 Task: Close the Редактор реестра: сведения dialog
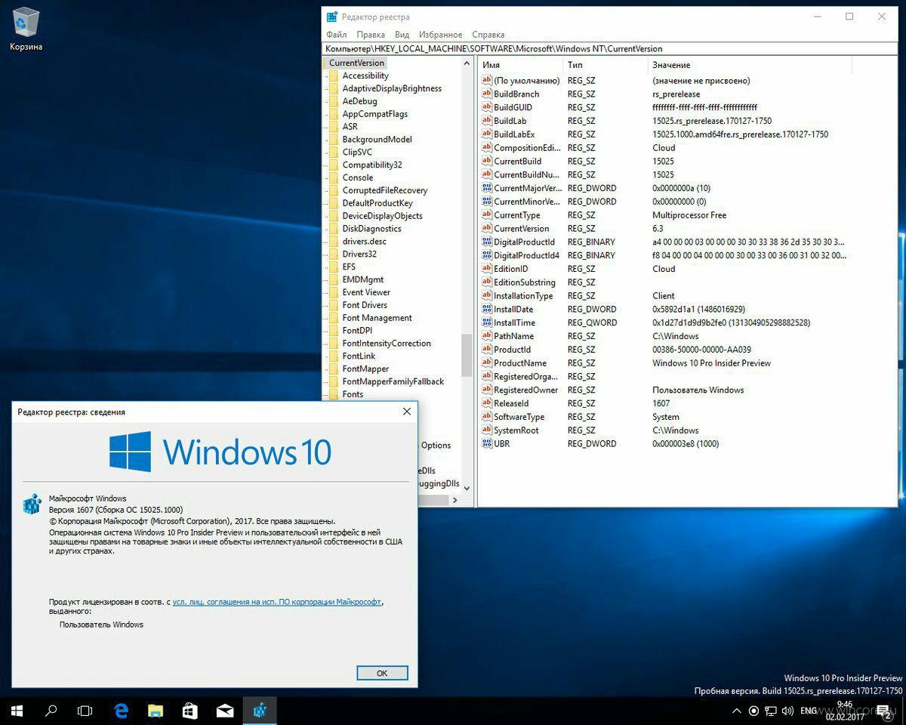coord(406,412)
